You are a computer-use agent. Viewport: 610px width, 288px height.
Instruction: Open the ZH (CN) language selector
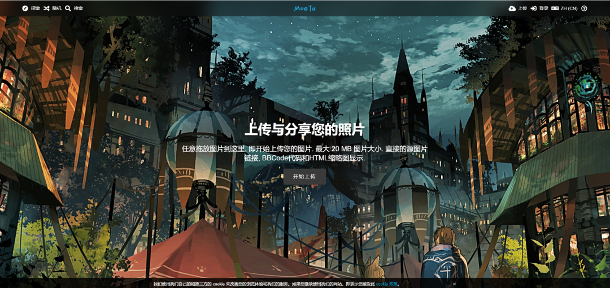[x=564, y=8]
